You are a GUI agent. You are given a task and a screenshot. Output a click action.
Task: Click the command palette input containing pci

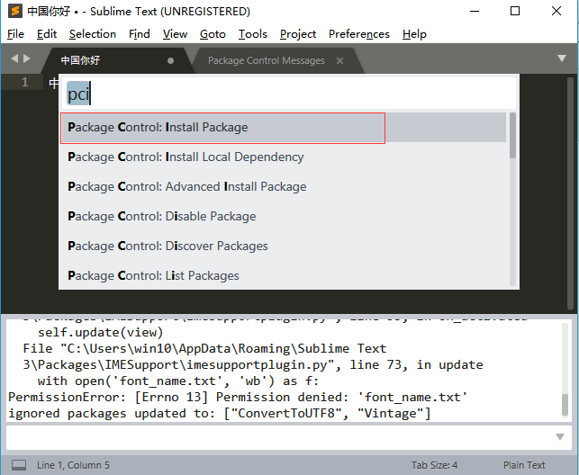click(x=289, y=94)
